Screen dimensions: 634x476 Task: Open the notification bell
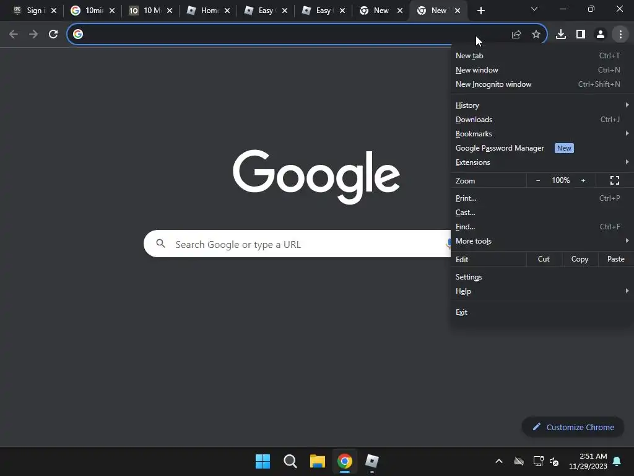point(617,461)
